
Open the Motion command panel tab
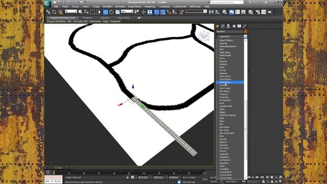[x=234, y=26]
